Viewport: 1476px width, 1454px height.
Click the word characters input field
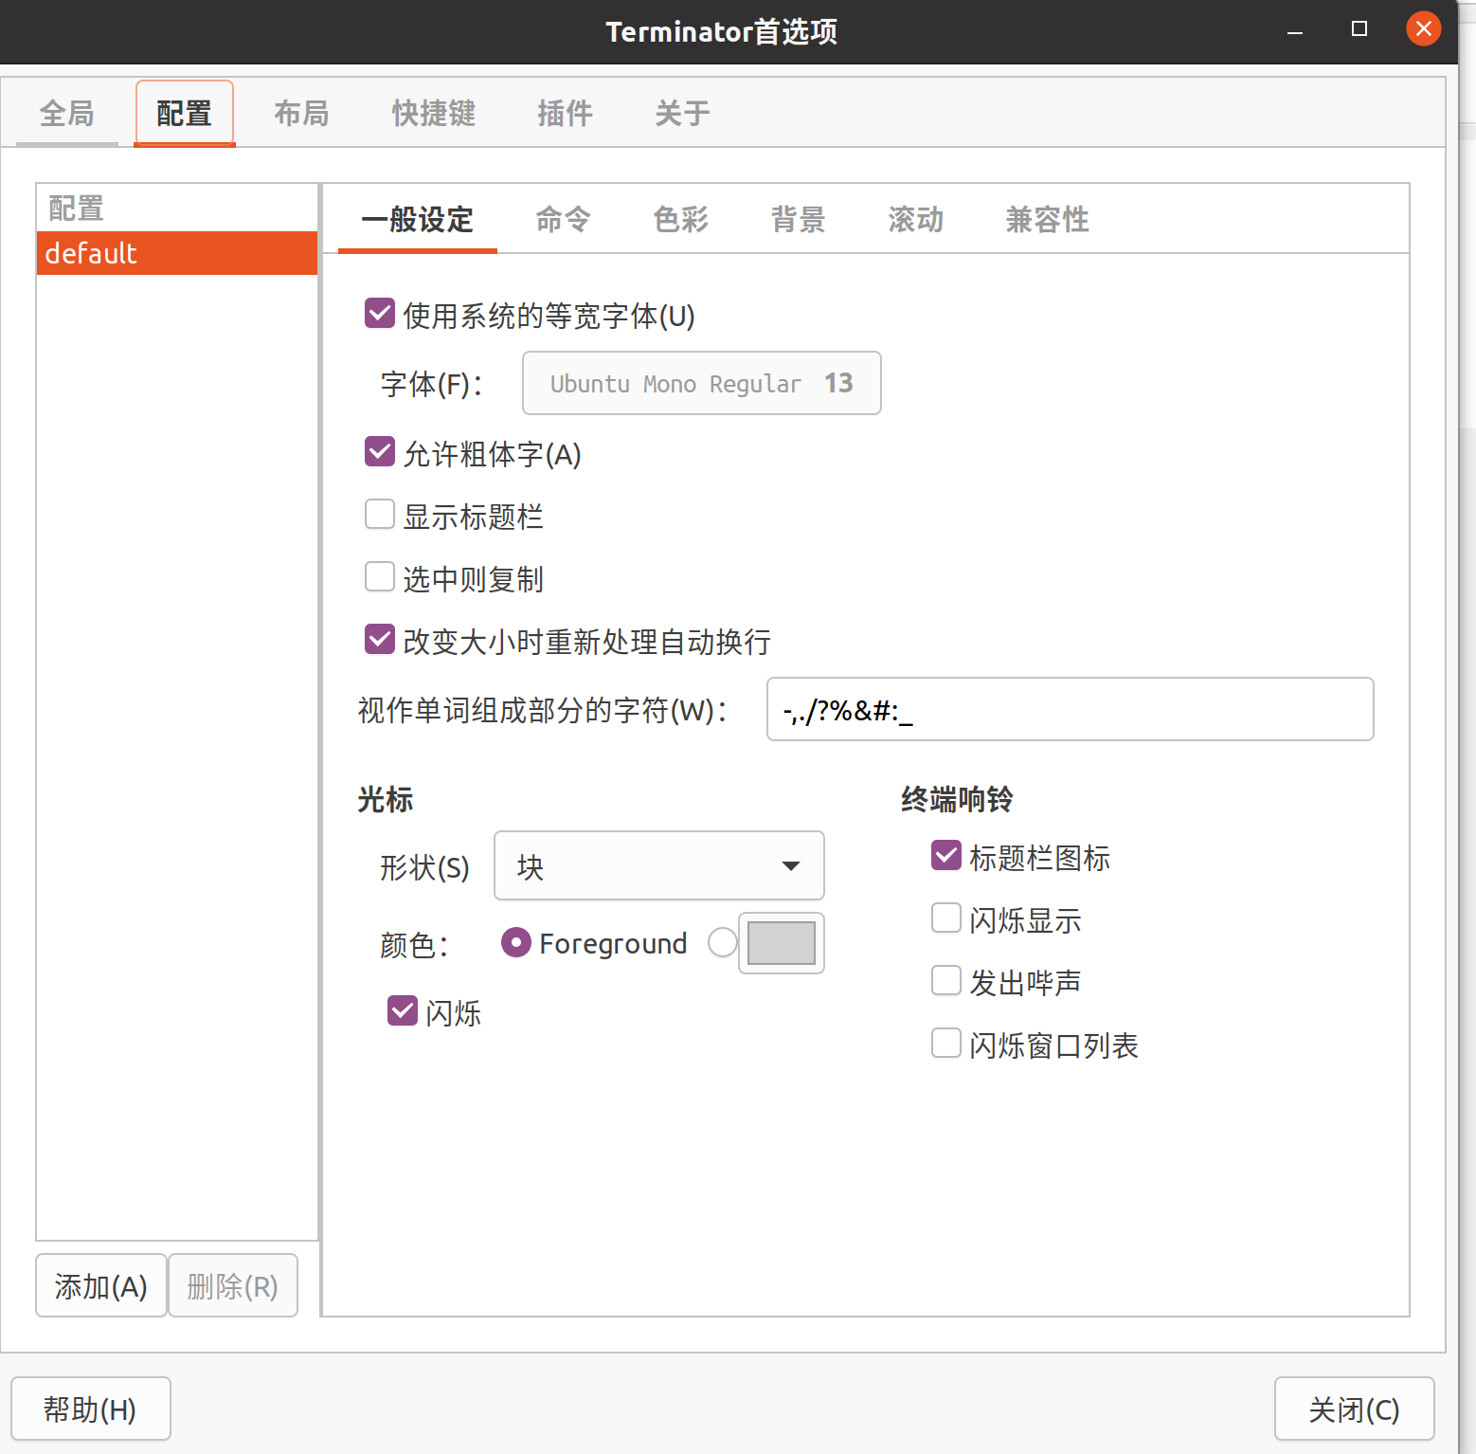[1070, 709]
